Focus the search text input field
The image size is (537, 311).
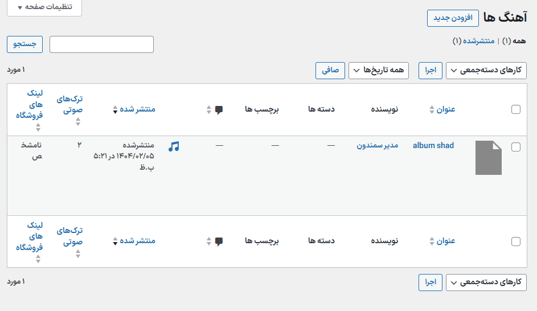101,44
